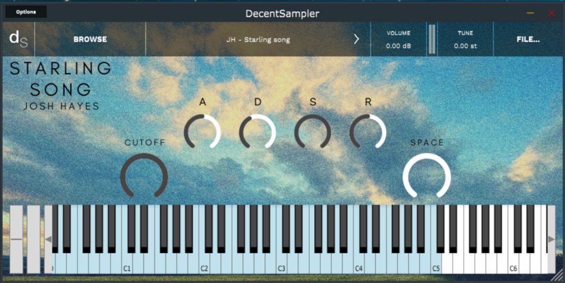This screenshot has width=565, height=283.
Task: Click the pitch bend wheel
Action: 16,239
